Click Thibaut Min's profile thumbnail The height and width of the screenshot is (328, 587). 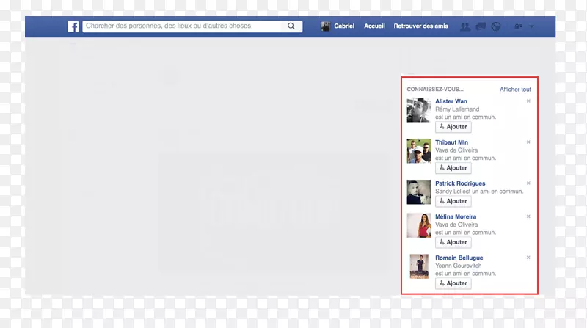[x=419, y=151]
